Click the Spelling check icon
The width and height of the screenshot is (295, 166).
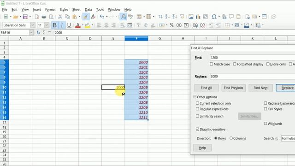point(130,17)
